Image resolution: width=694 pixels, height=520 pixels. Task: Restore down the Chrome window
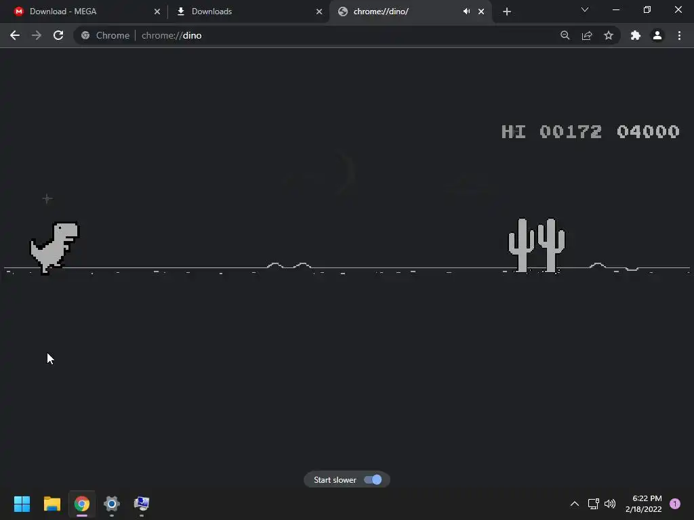pos(647,9)
